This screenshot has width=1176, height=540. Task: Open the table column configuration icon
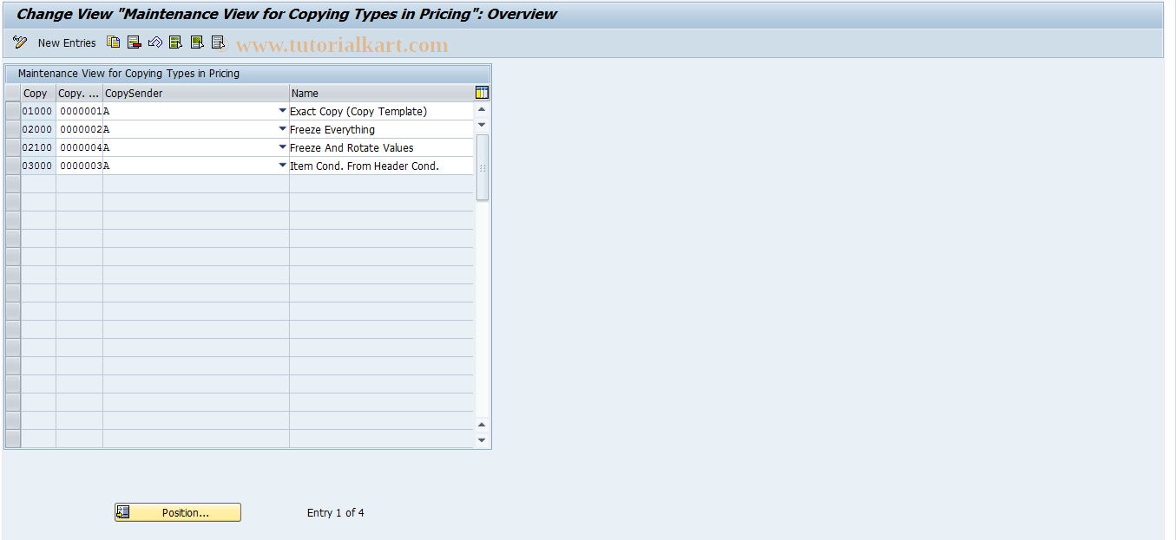[x=483, y=93]
